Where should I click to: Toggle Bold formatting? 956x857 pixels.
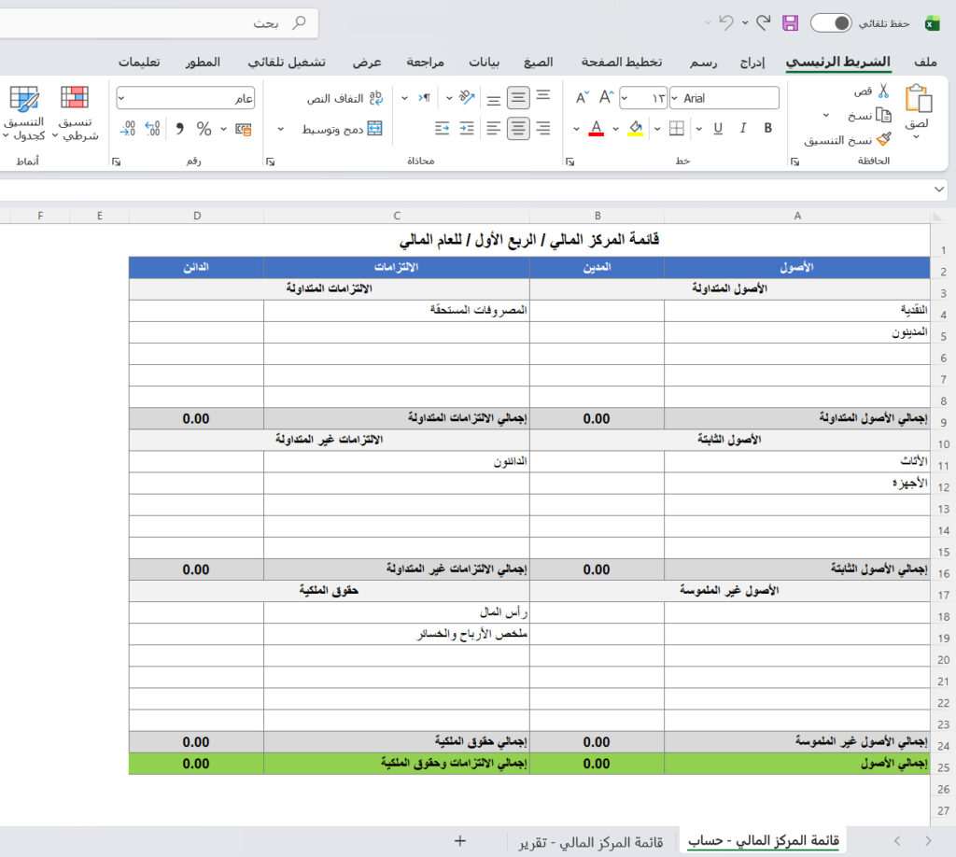point(767,127)
